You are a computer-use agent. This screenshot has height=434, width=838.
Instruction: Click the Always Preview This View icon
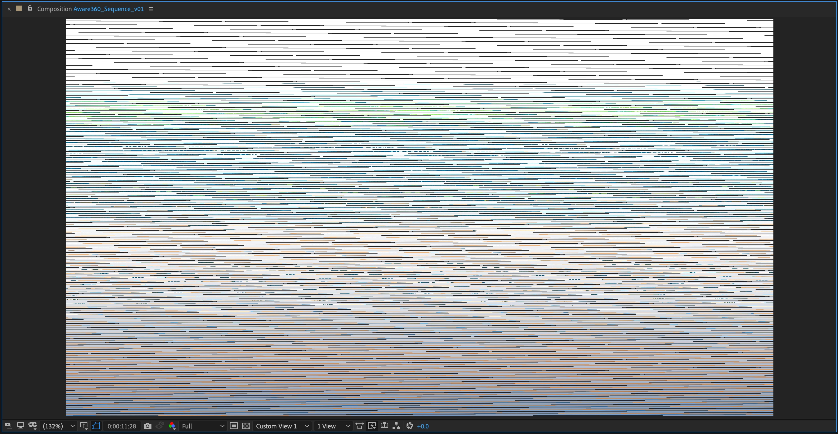(x=8, y=426)
